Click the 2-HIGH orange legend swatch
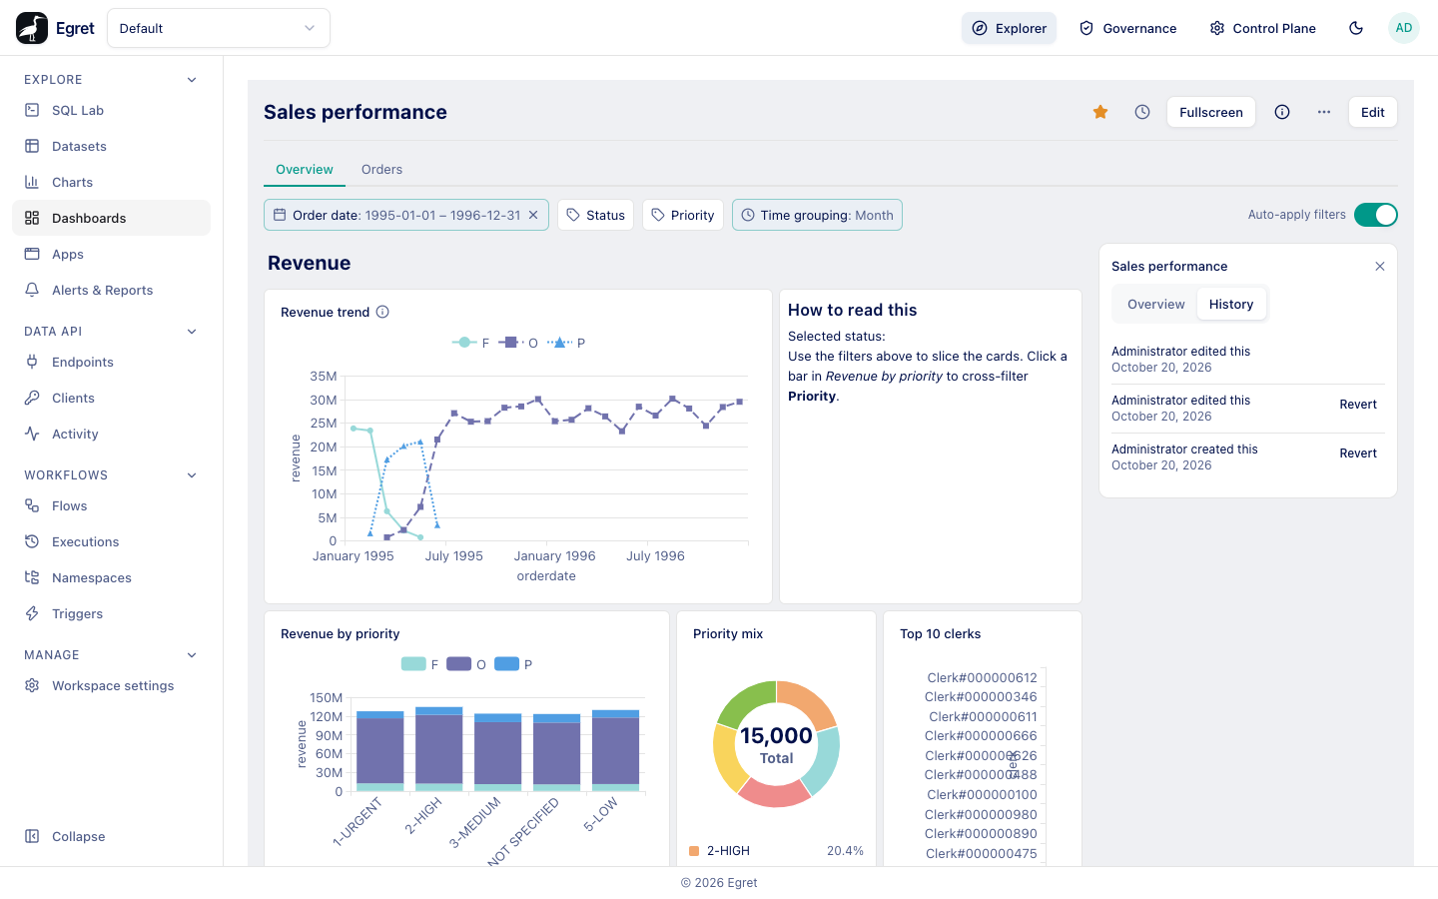 (x=694, y=851)
